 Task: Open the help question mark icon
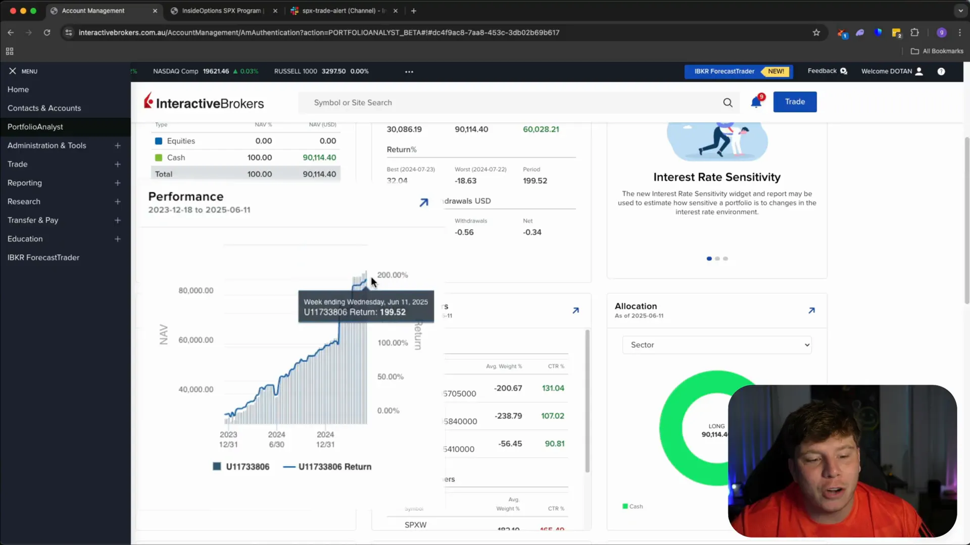tap(941, 72)
